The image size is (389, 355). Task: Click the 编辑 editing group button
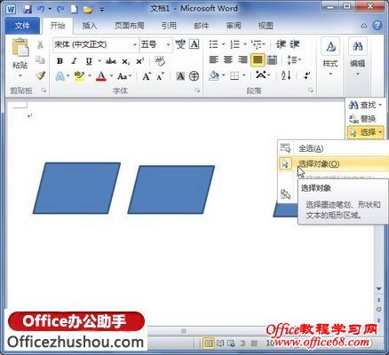pos(358,58)
